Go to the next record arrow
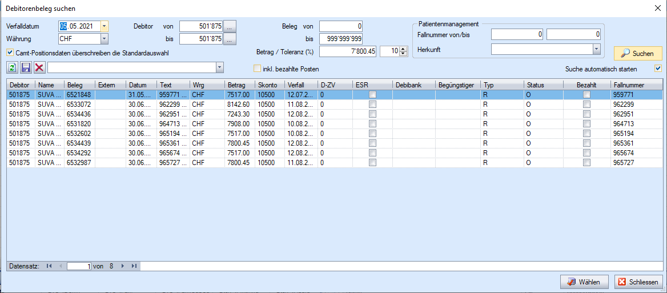 pos(122,266)
